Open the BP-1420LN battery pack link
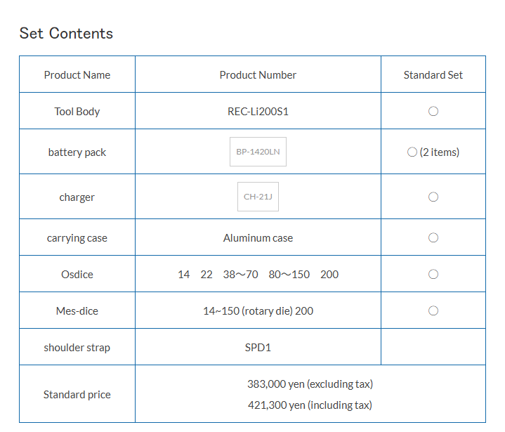The width and height of the screenshot is (505, 432). 258,152
